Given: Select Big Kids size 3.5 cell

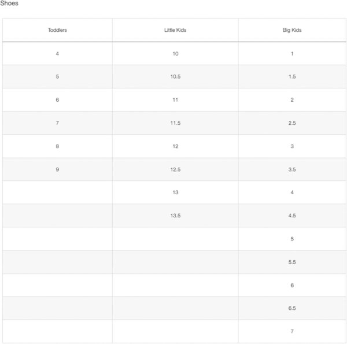Looking at the screenshot, I should pos(292,169).
